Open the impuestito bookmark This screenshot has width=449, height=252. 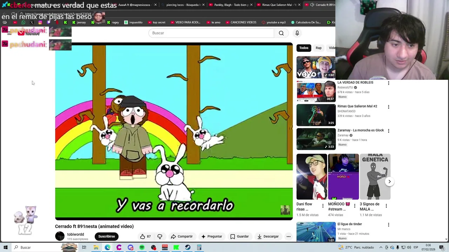pos(133,22)
